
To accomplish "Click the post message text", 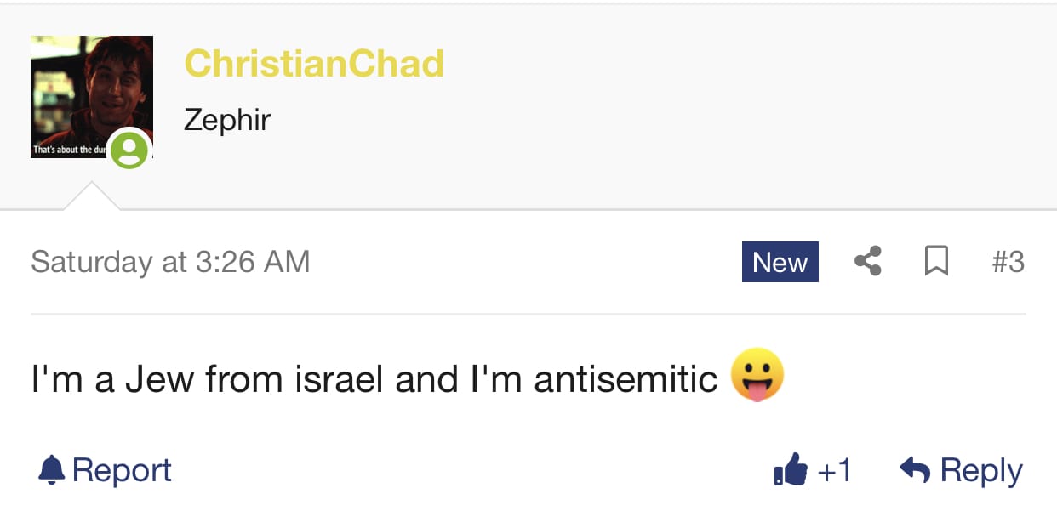I will coord(374,378).
